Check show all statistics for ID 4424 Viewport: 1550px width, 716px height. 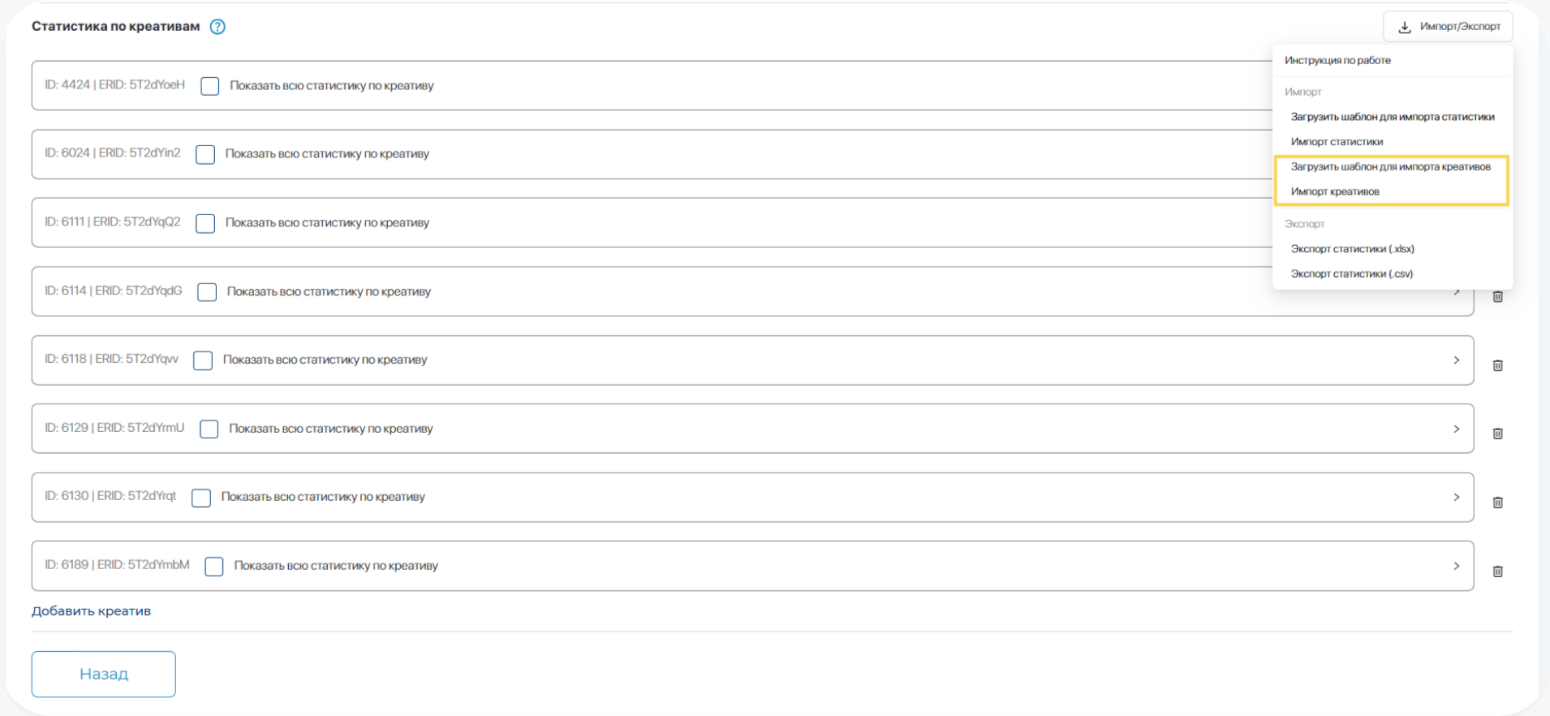(x=210, y=86)
